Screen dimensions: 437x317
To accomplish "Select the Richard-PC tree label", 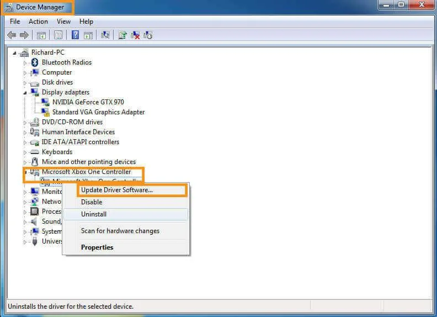I will coord(47,52).
